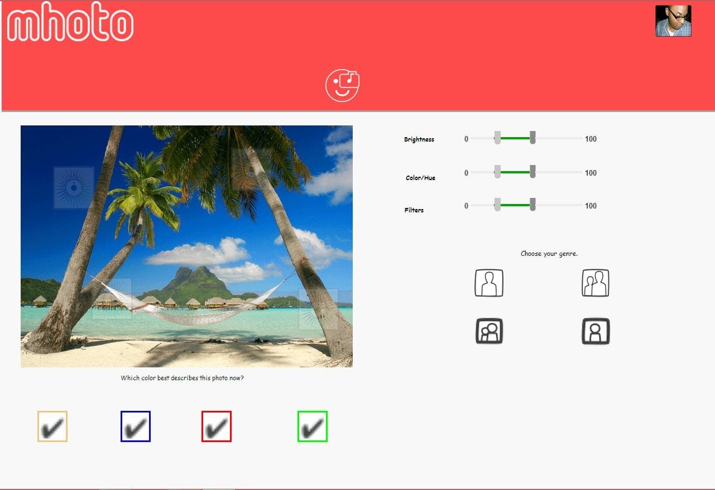This screenshot has height=490, width=715.
Task: Check the blue-bordered color checkbox
Action: [136, 426]
